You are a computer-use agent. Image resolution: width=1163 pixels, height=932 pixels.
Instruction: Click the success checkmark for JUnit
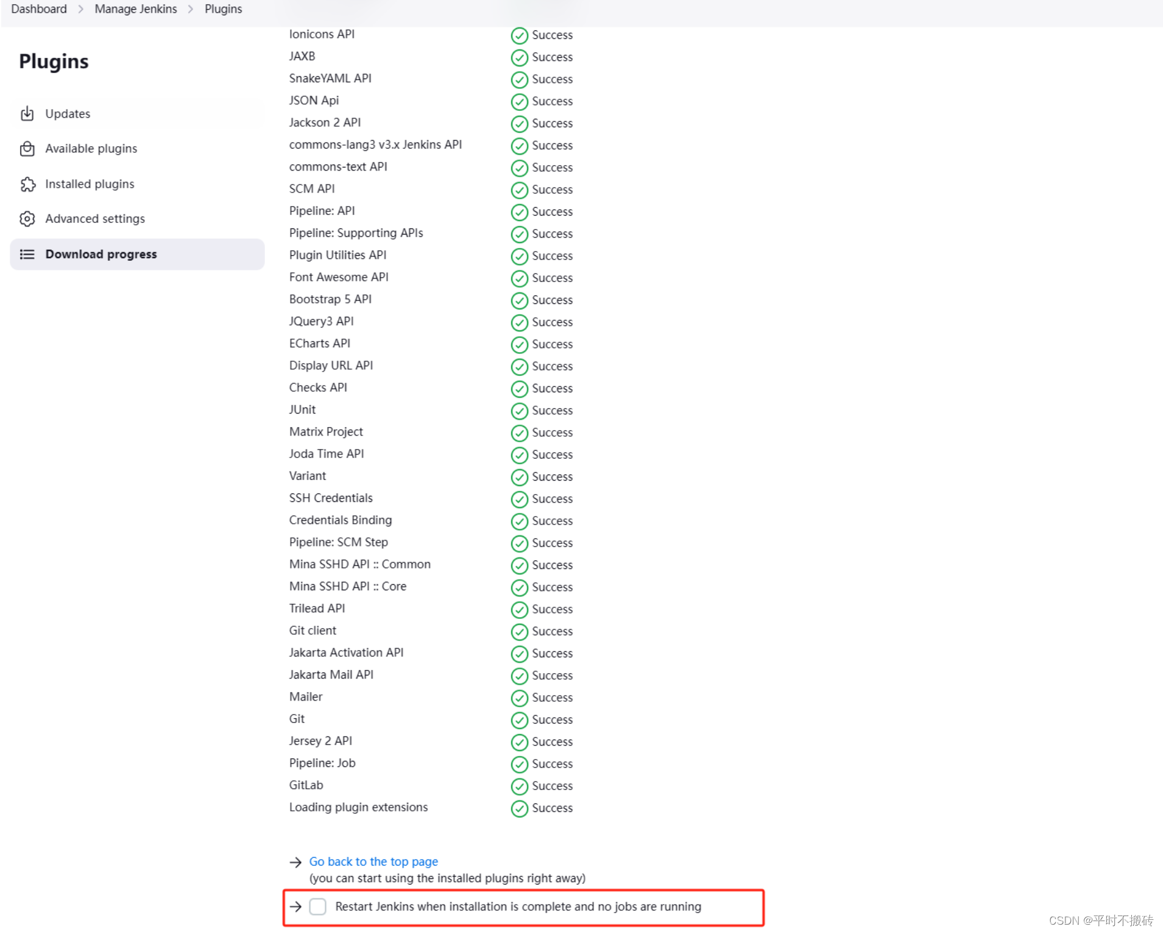519,411
